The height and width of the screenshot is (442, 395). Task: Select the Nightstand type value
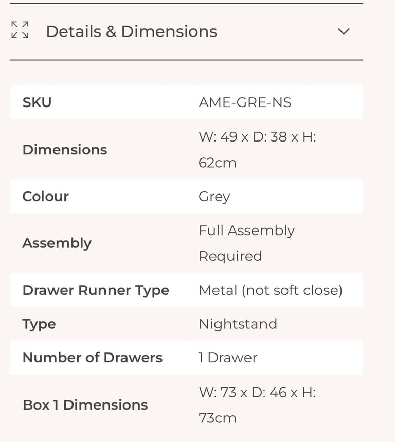(x=238, y=324)
